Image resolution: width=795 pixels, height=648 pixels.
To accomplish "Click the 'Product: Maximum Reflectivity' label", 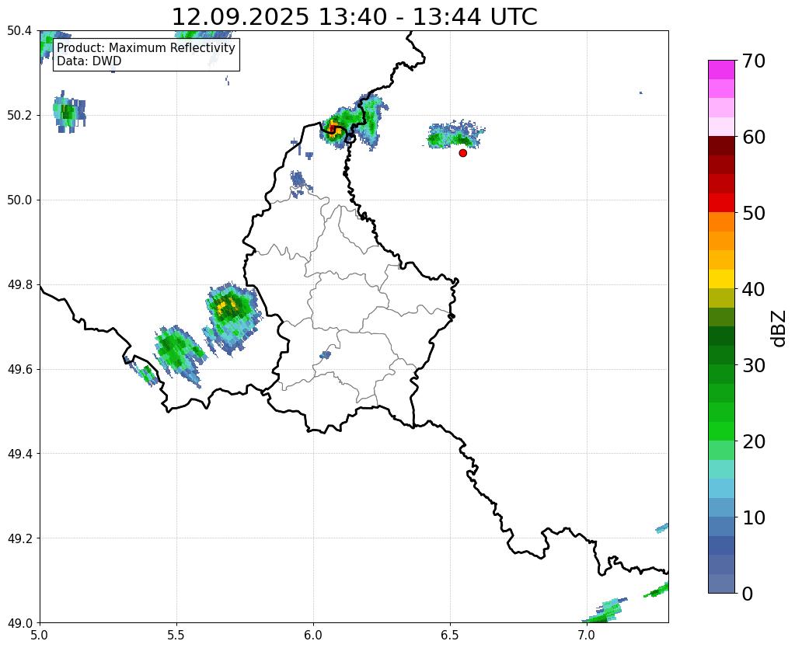I will click(x=146, y=47).
